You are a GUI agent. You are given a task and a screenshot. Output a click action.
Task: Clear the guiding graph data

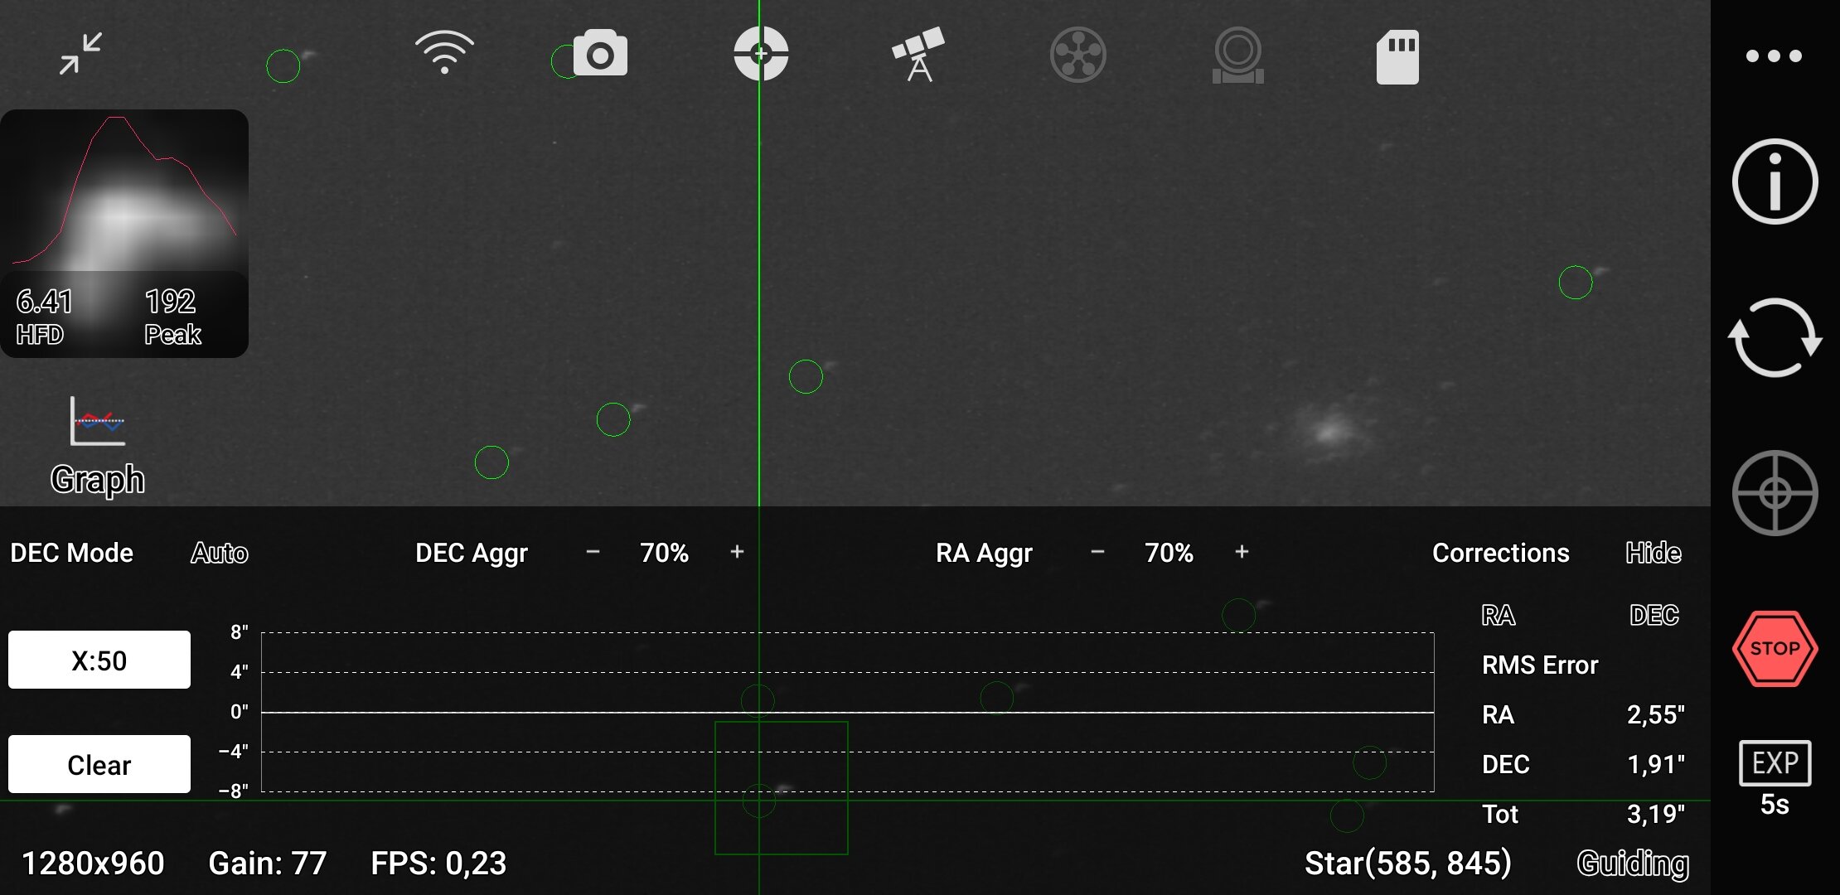point(99,764)
